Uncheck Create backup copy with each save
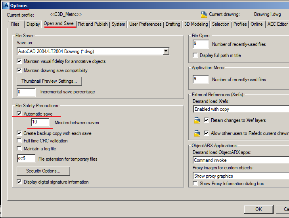The image size is (289, 218). (19, 133)
